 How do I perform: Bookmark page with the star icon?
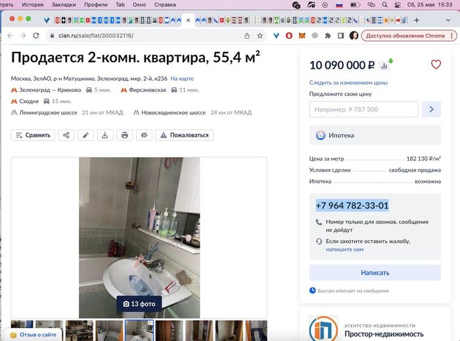(260, 35)
